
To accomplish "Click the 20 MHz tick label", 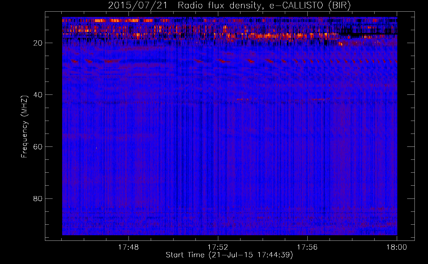I will (38, 43).
